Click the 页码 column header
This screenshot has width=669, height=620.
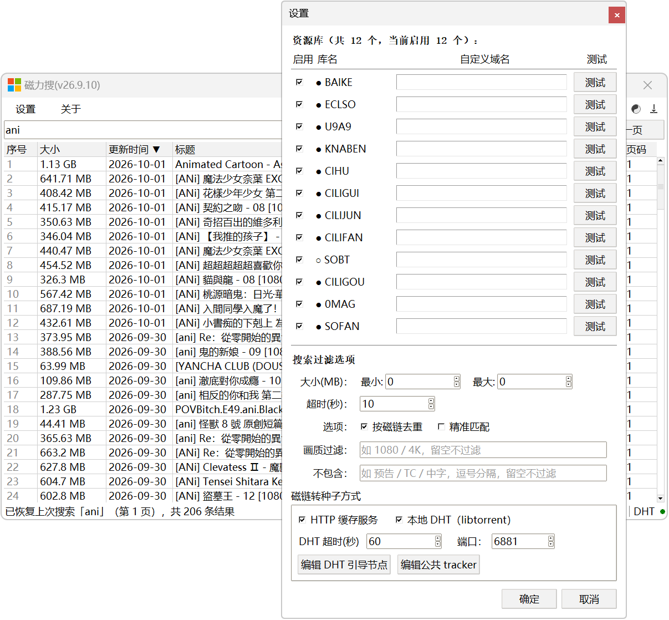coord(641,150)
